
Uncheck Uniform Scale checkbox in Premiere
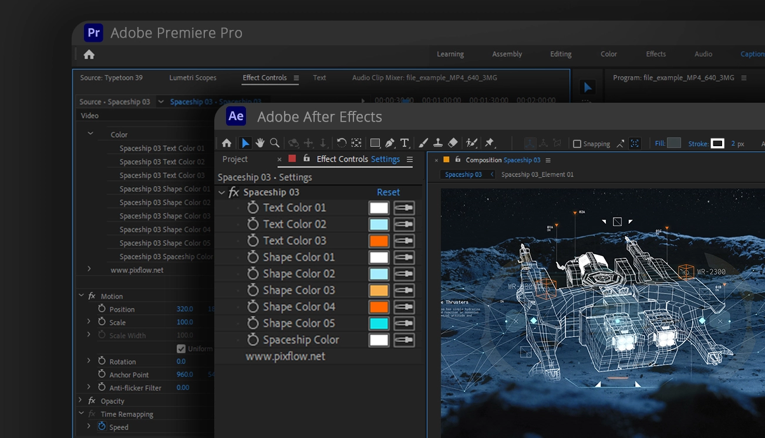tap(181, 349)
